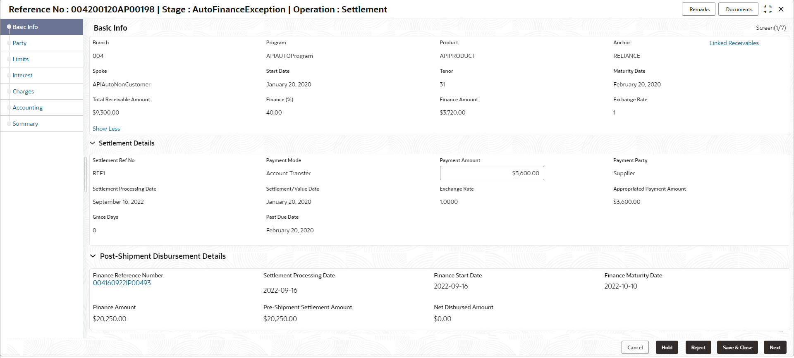Screen dimensions: 794x358
Task: Open the Accounting step
Action: [x=27, y=107]
